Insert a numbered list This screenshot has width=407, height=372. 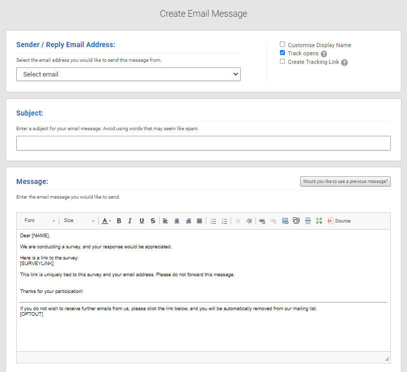[213, 221]
